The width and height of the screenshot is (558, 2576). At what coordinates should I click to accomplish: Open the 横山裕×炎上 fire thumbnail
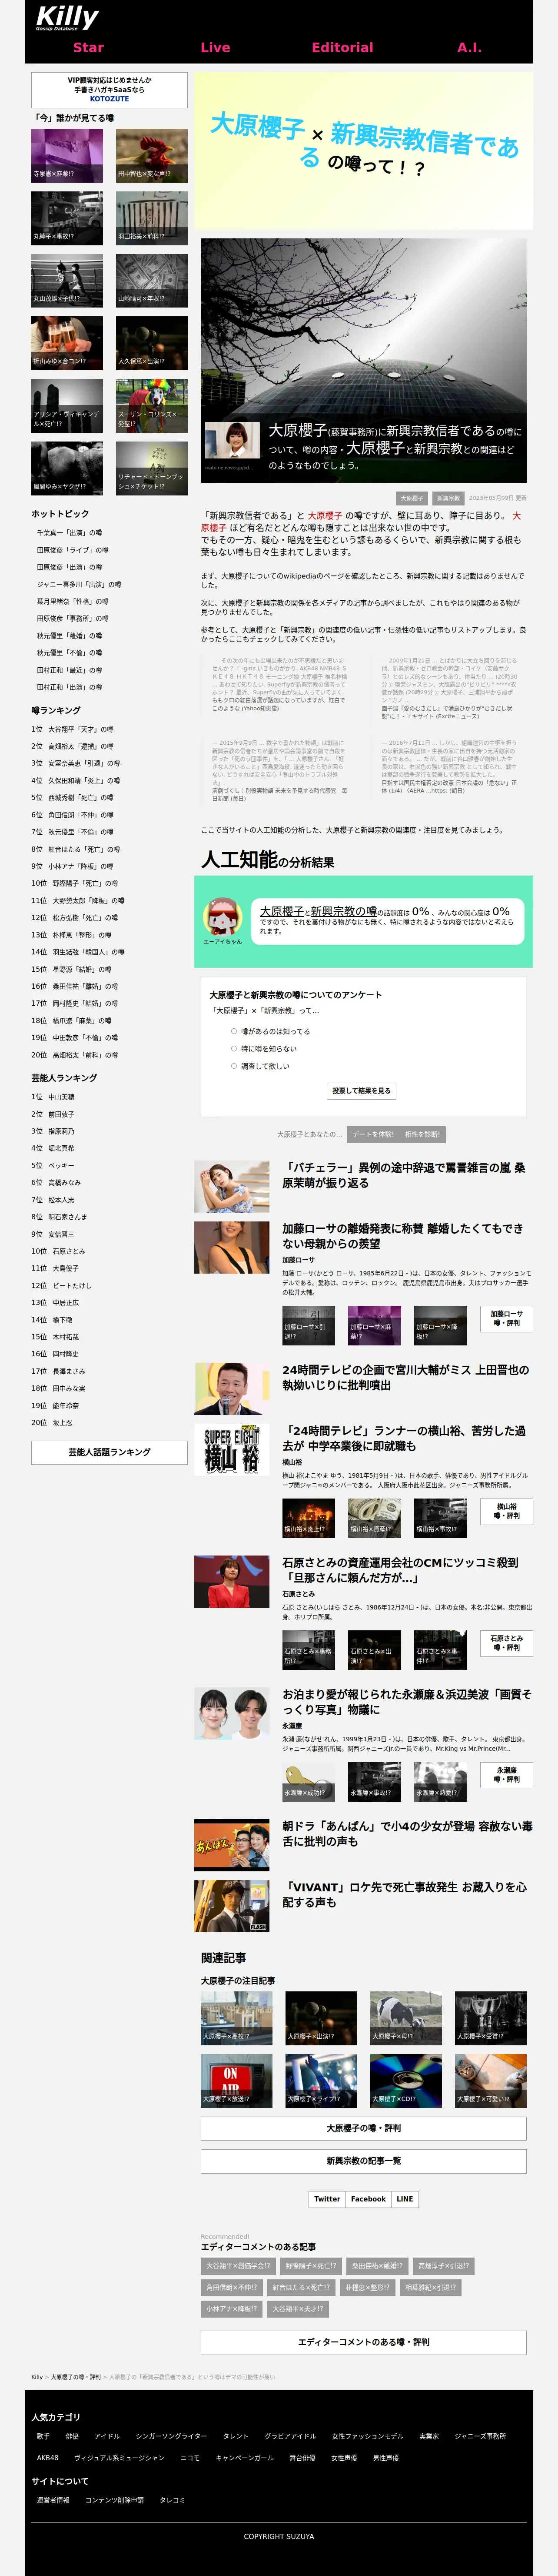point(309,1518)
